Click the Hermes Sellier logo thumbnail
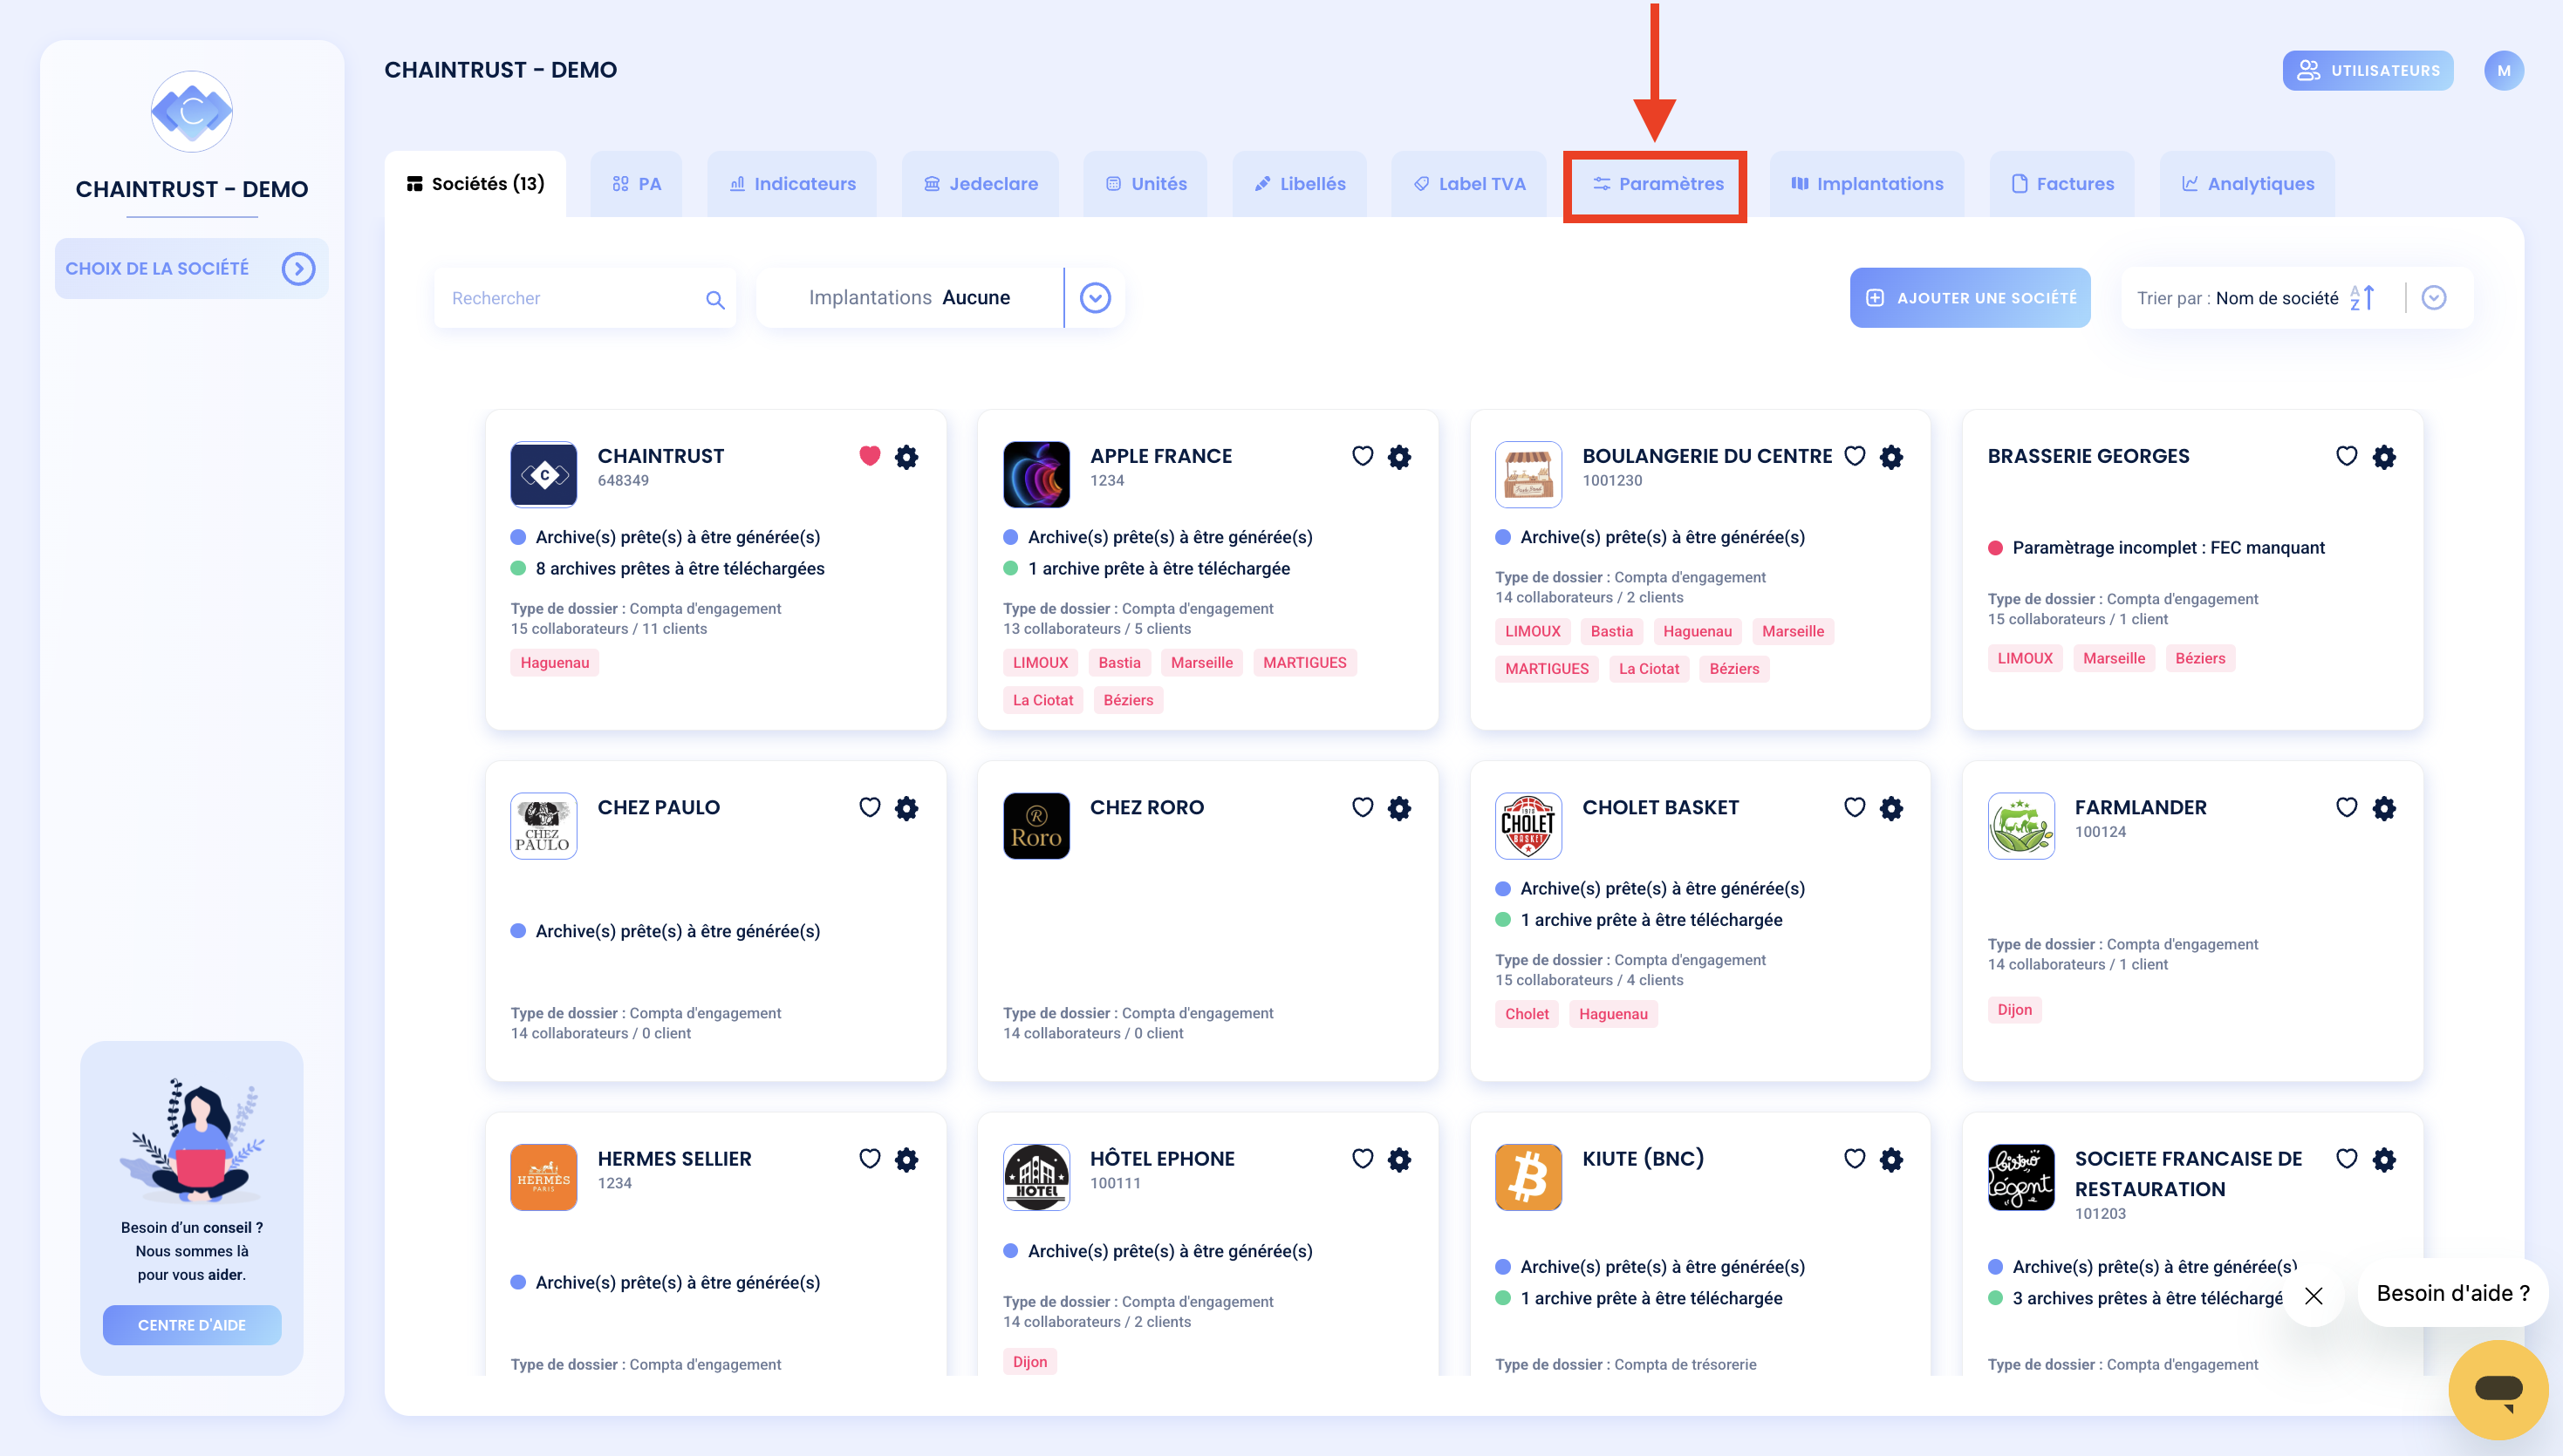This screenshot has width=2563, height=1456. point(543,1177)
